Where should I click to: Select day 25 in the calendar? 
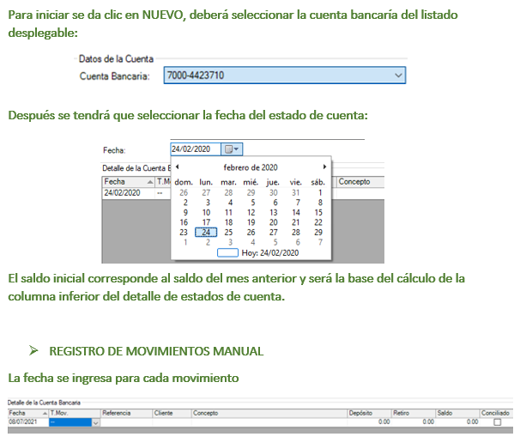coord(228,233)
